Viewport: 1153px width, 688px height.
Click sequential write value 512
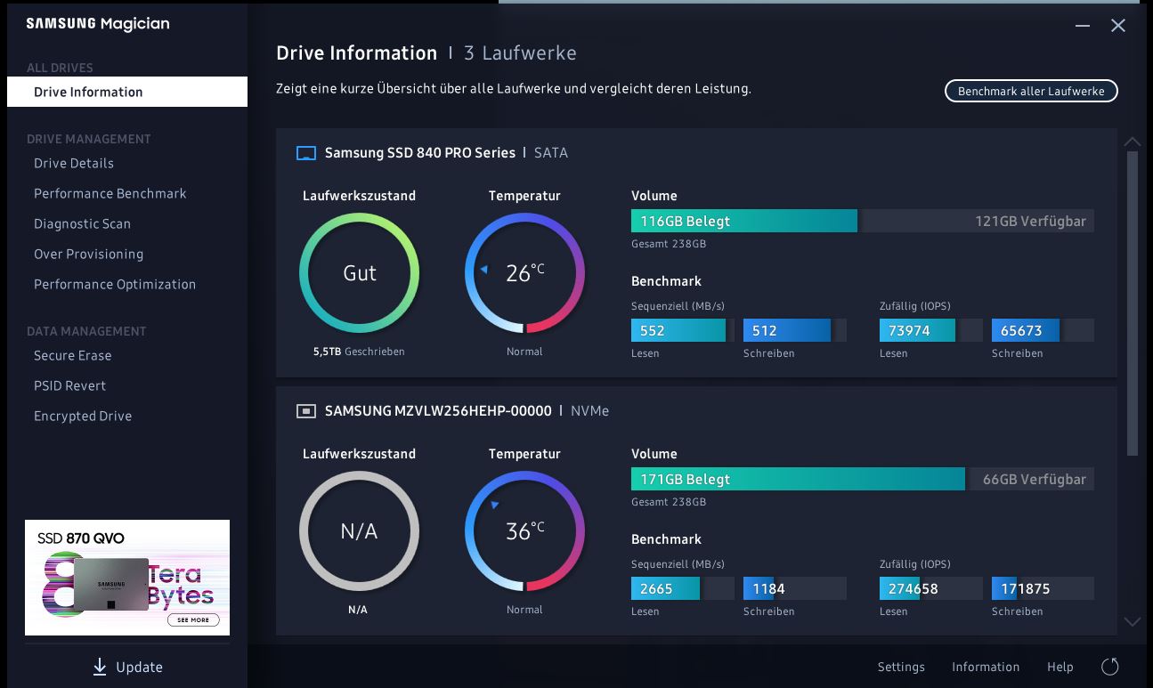[x=765, y=330]
